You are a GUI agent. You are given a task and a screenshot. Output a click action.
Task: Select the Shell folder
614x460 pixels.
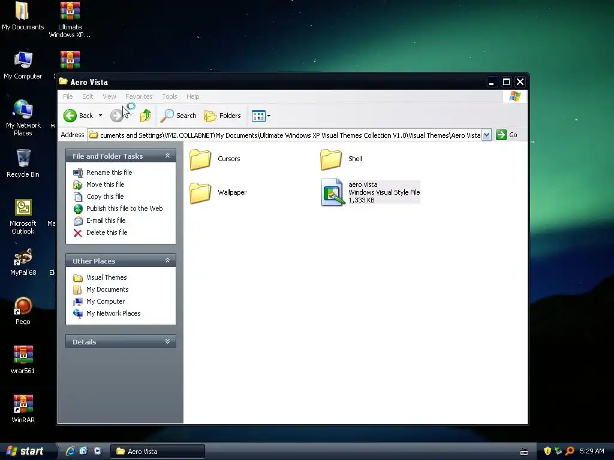tap(341, 159)
